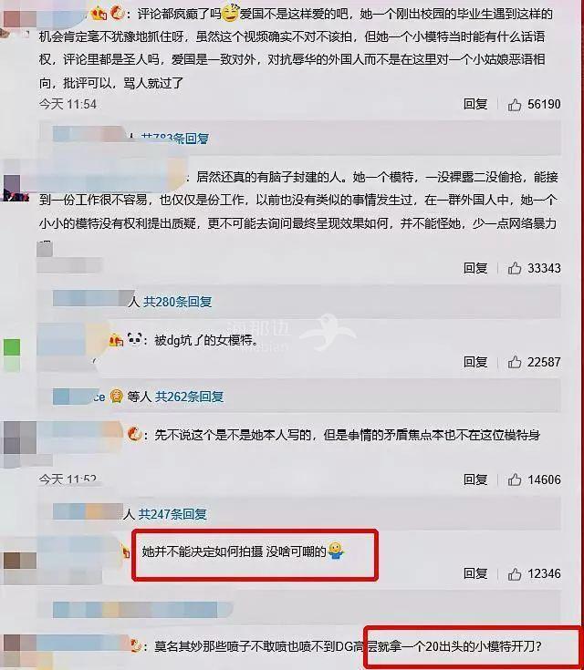Click 回复 beside the 33343 likes
Image resolution: width=584 pixels, height=670 pixels.
475,268
